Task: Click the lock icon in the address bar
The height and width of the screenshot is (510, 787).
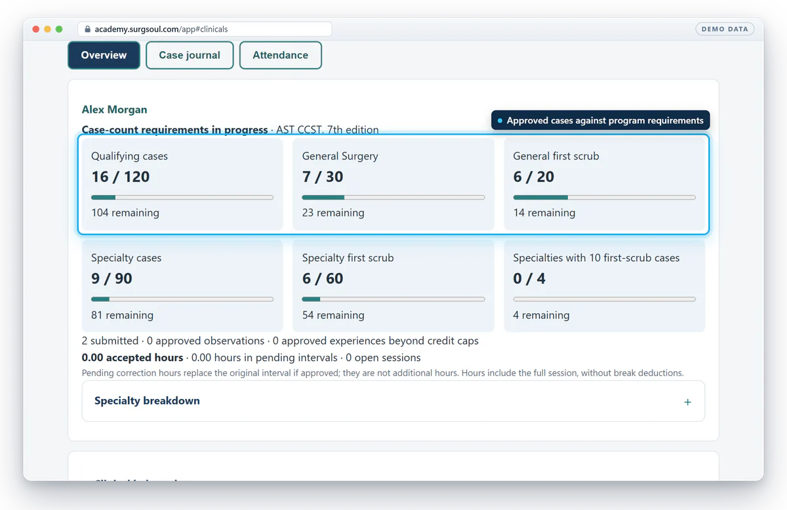Action: pos(87,29)
